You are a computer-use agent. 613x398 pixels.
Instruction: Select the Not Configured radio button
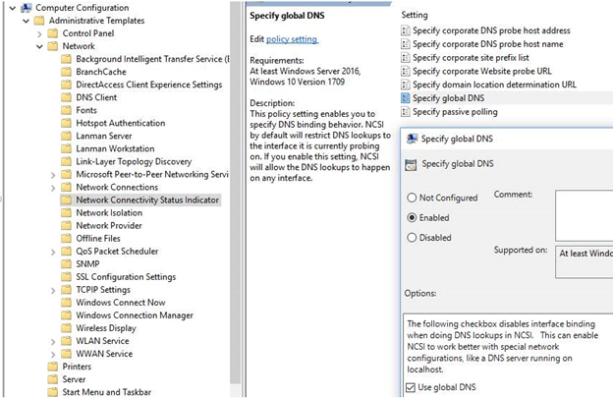click(412, 198)
